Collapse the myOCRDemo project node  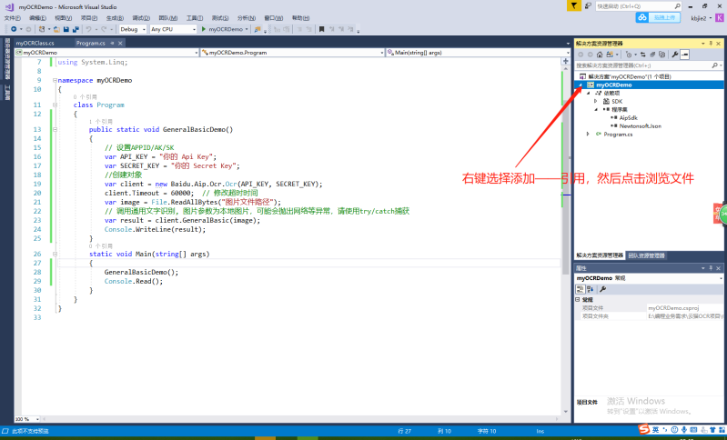coord(580,85)
